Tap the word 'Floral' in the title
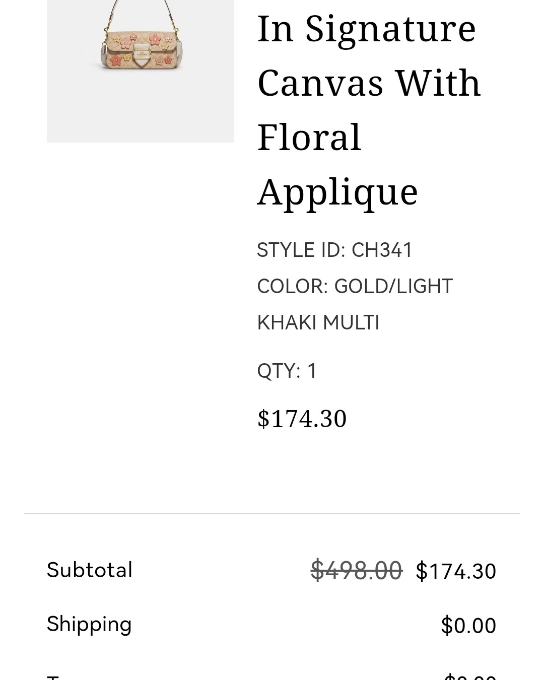Image resolution: width=544 pixels, height=680 pixels. click(x=309, y=137)
